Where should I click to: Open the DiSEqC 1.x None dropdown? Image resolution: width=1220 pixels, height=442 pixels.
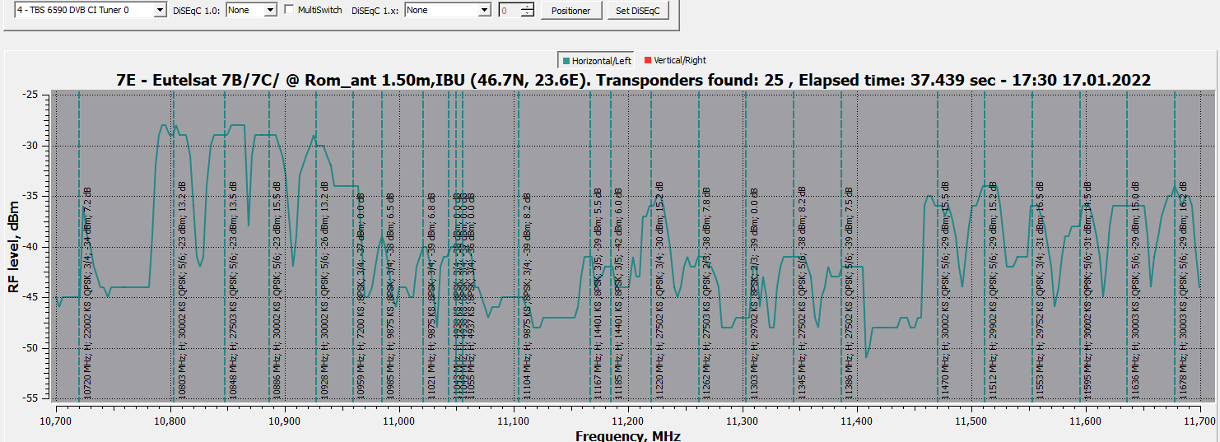tap(448, 10)
